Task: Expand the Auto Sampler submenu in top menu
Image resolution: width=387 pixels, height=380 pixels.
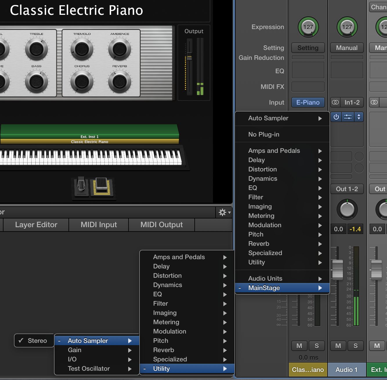Action: 282,118
